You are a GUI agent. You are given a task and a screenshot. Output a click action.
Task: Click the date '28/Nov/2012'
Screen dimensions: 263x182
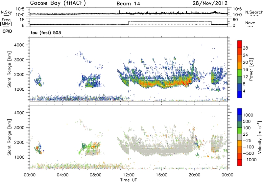[x=210, y=3]
